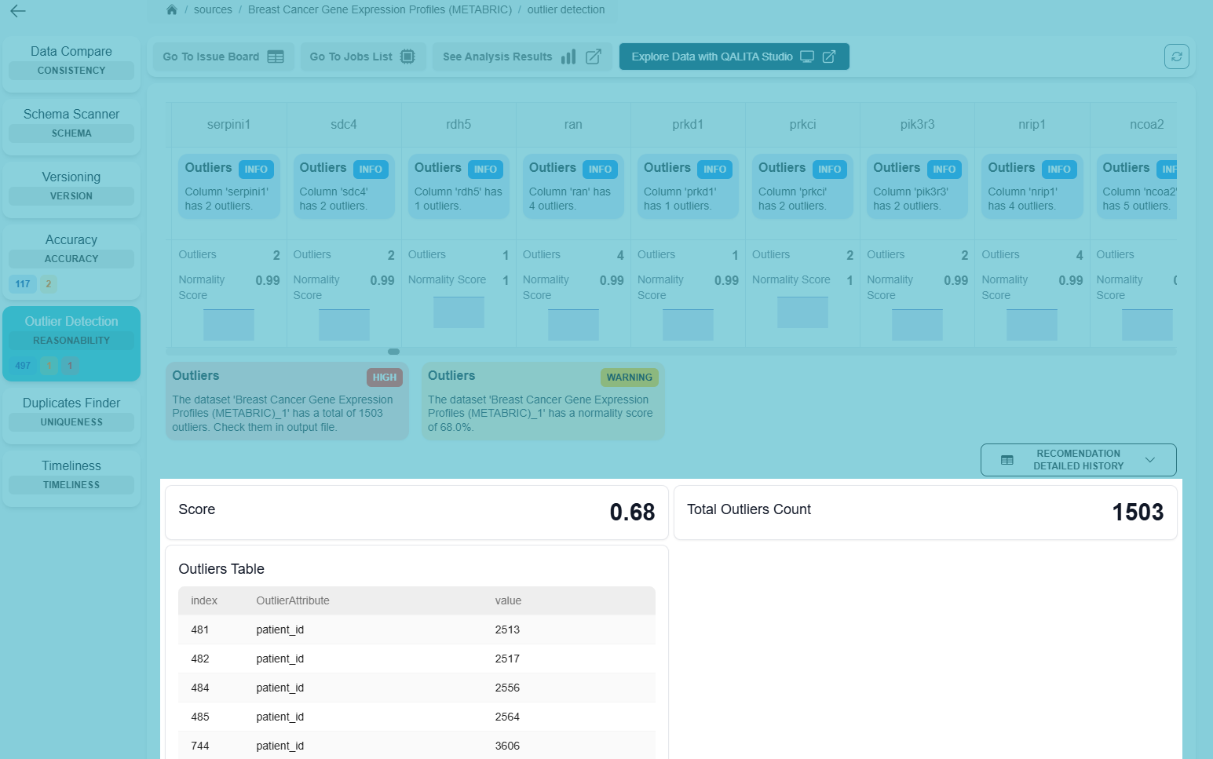Screen dimensions: 1213x759
Task: Click the back arrow icon
Action: (18, 11)
